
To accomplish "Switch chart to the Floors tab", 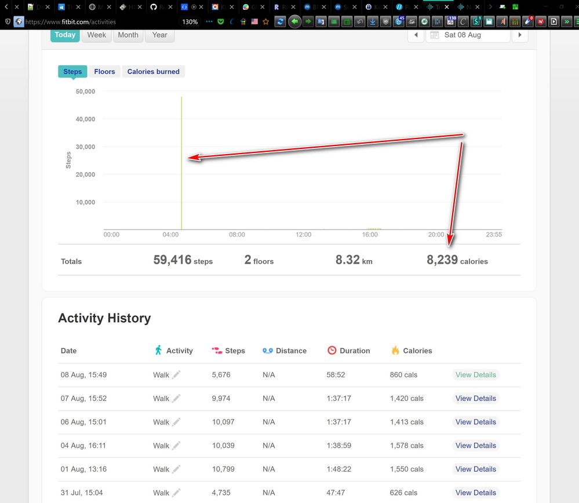I will click(104, 72).
